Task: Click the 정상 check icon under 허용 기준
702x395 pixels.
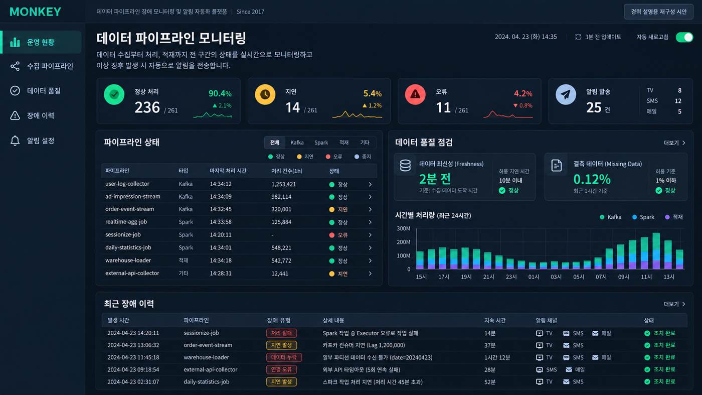Action: pyautogui.click(x=659, y=190)
